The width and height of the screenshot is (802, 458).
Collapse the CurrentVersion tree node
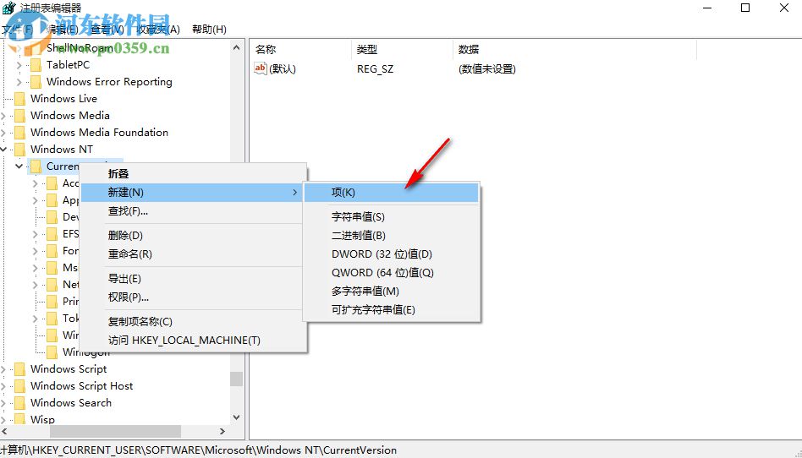click(19, 166)
